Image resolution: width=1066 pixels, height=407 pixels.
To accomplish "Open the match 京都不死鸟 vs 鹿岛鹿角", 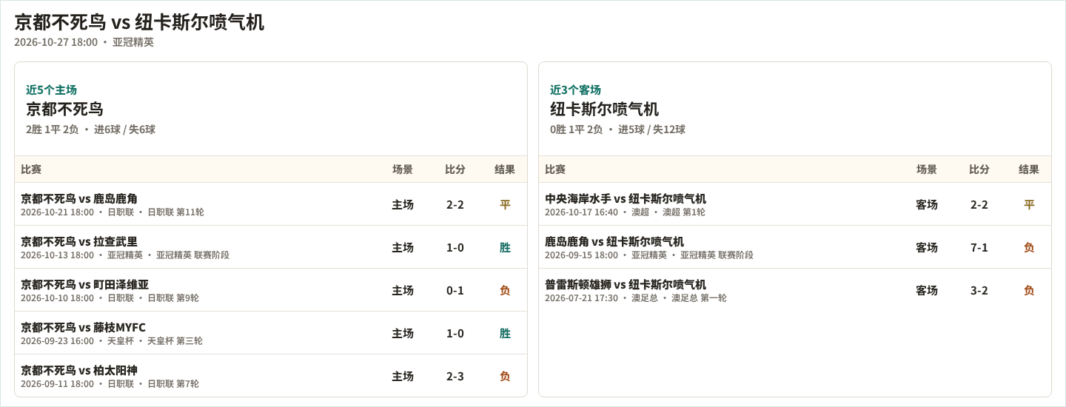I will [79, 198].
